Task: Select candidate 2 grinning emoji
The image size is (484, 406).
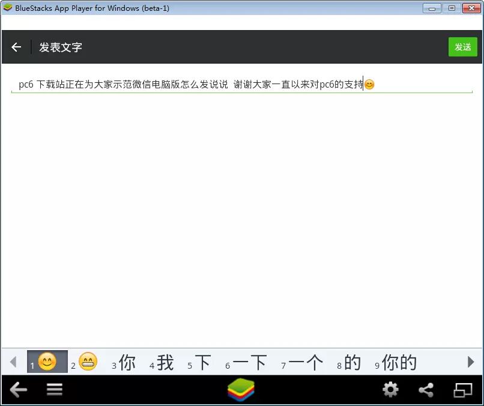Action: pyautogui.click(x=84, y=362)
